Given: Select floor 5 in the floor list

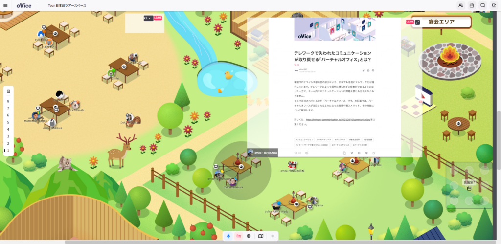Looking at the screenshot, I should coord(8,122).
